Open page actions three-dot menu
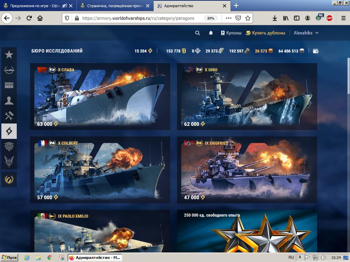Image resolution: width=350 pixels, height=262 pixels. pyautogui.click(x=229, y=18)
